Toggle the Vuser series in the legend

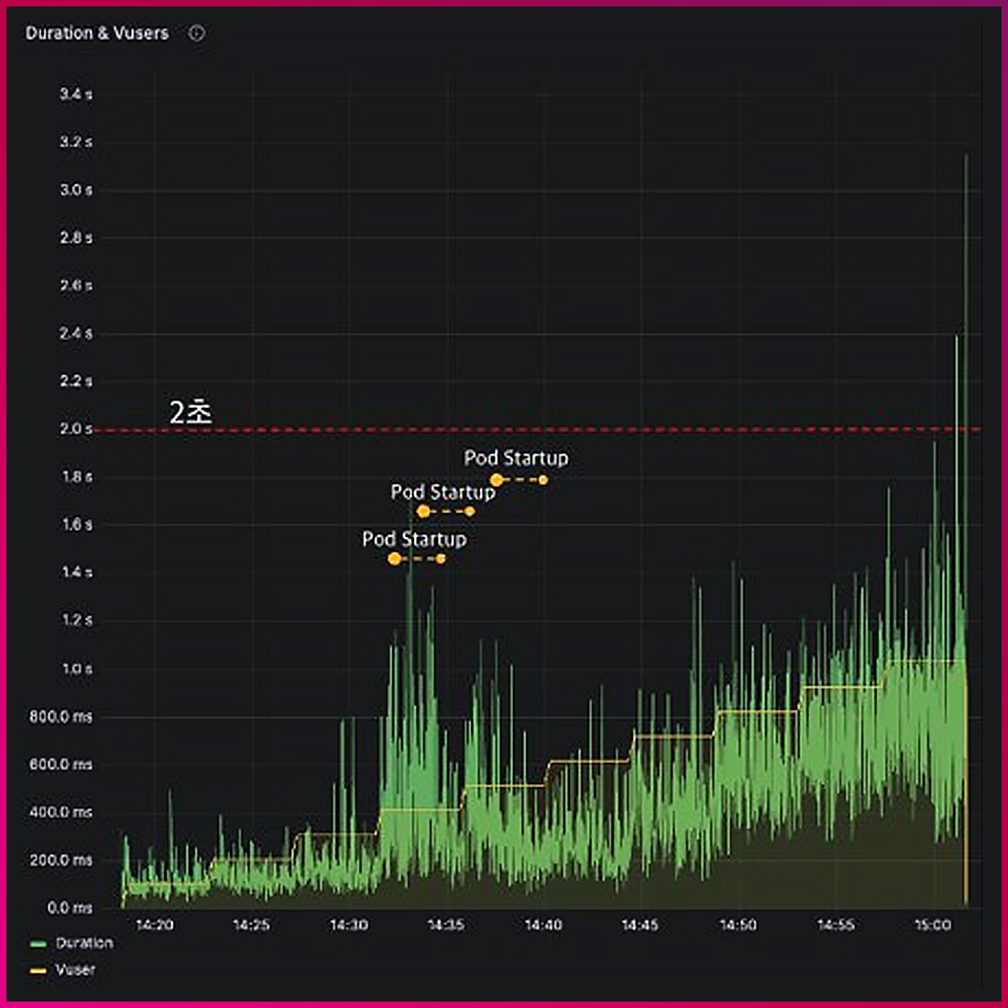75,970
